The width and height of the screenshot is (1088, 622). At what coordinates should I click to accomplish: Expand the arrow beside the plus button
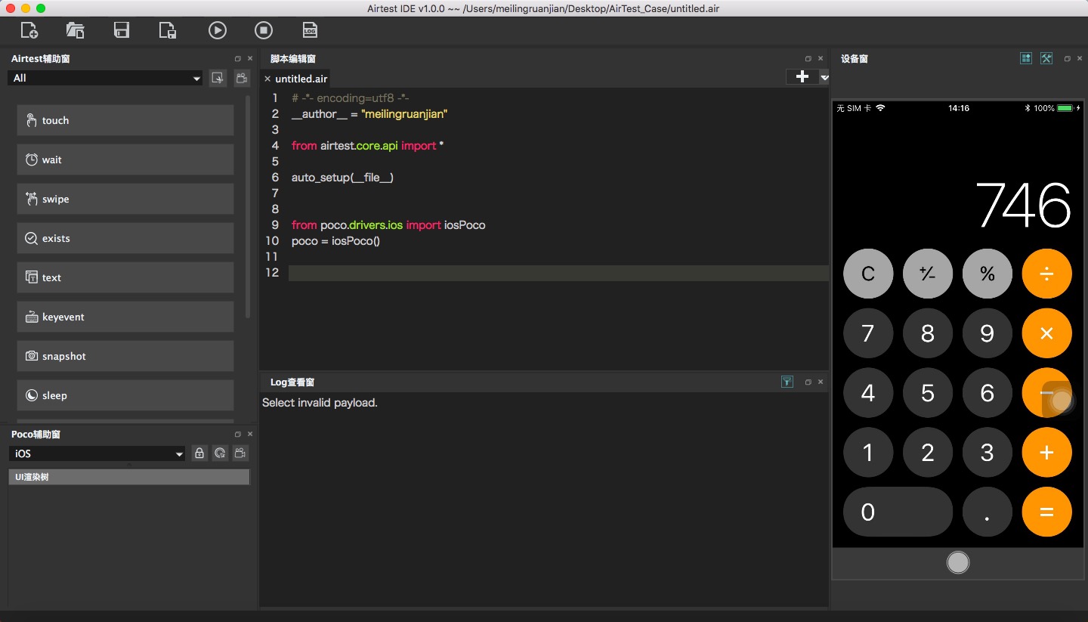tap(824, 77)
